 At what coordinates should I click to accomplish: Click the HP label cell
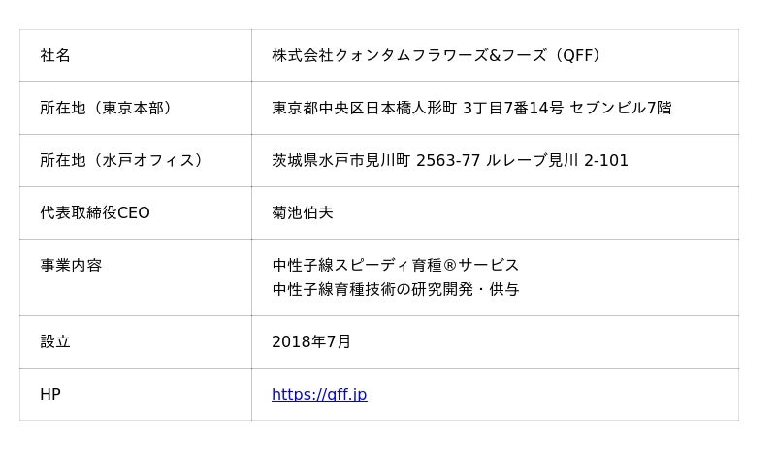click(50, 395)
